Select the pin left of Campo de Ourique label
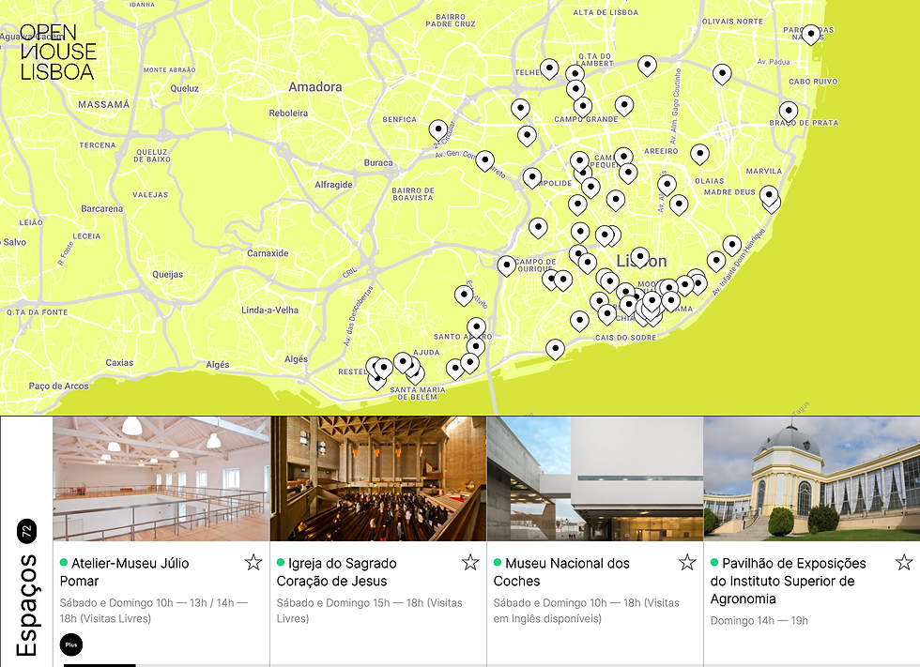 [506, 266]
